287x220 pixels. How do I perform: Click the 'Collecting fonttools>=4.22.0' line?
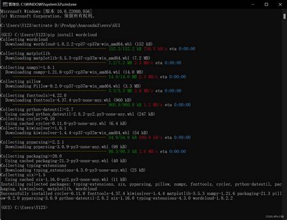tap(33, 95)
